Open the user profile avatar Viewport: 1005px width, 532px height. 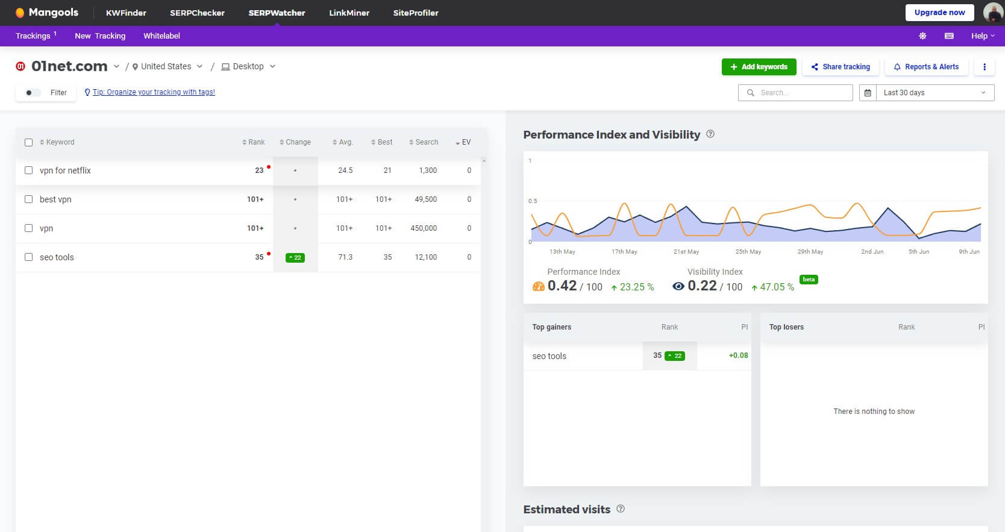[993, 13]
